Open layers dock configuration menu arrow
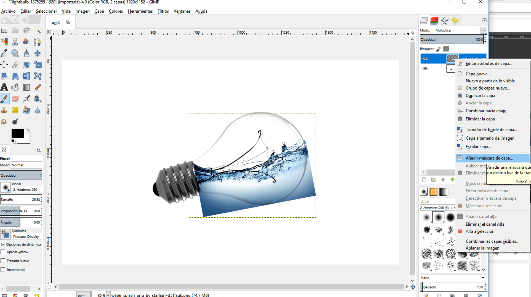531x297 pixels. click(484, 20)
